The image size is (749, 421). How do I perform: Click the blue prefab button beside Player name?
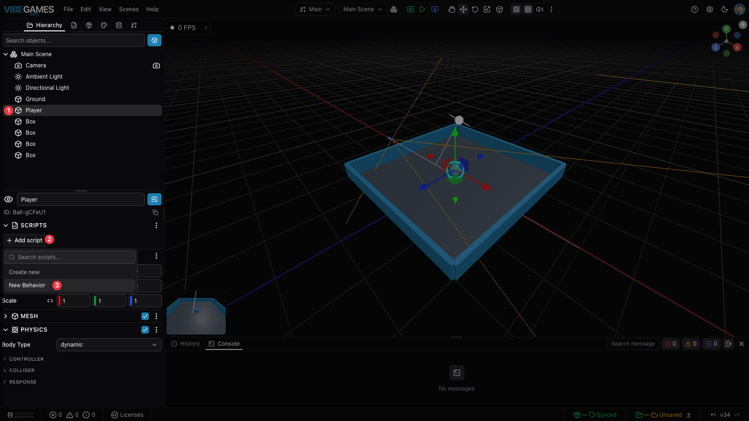[x=154, y=199]
